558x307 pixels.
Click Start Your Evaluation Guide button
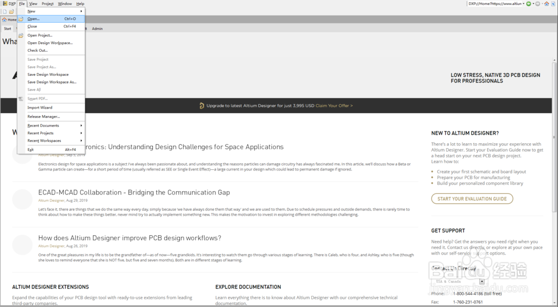[472, 198]
